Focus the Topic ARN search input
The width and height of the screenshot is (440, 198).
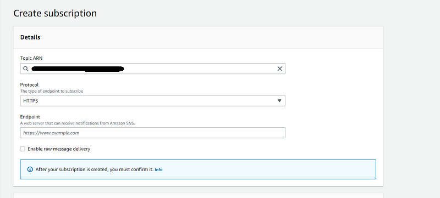click(x=153, y=69)
